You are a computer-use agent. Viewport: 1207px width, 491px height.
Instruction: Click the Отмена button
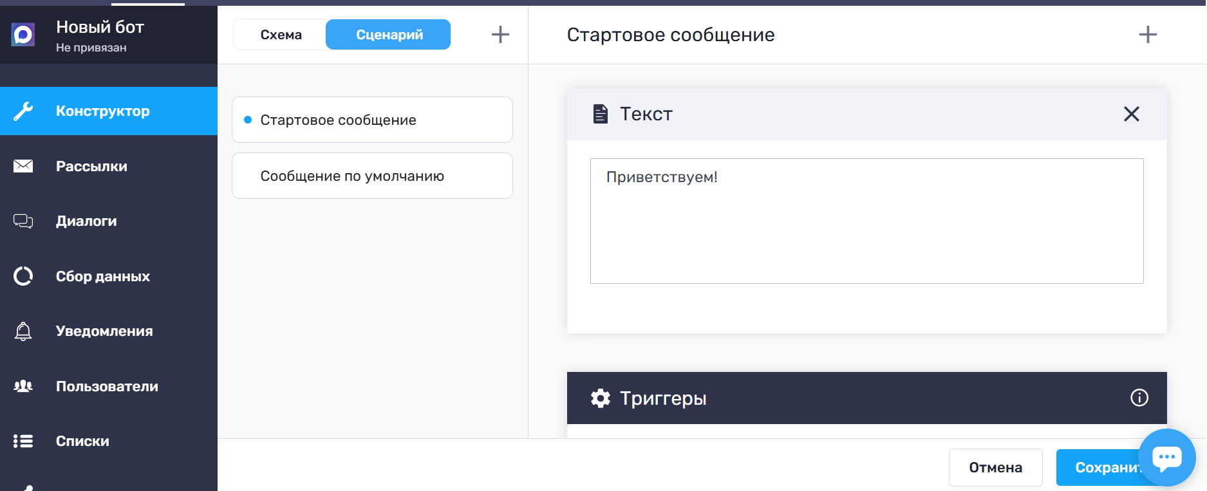[x=995, y=467]
